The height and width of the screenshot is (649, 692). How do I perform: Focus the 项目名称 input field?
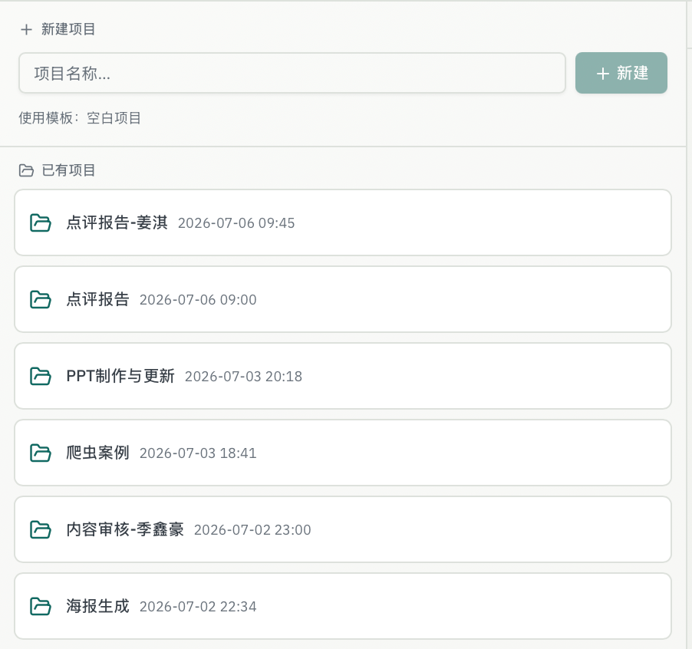tap(292, 73)
